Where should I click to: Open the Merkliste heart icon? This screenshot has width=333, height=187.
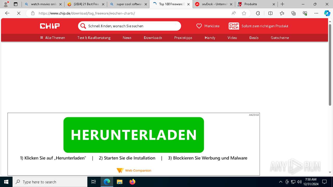coord(199,26)
